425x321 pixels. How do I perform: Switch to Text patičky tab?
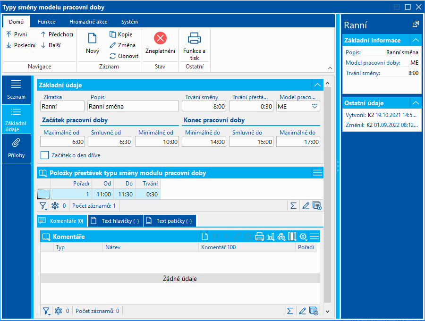coord(170,221)
